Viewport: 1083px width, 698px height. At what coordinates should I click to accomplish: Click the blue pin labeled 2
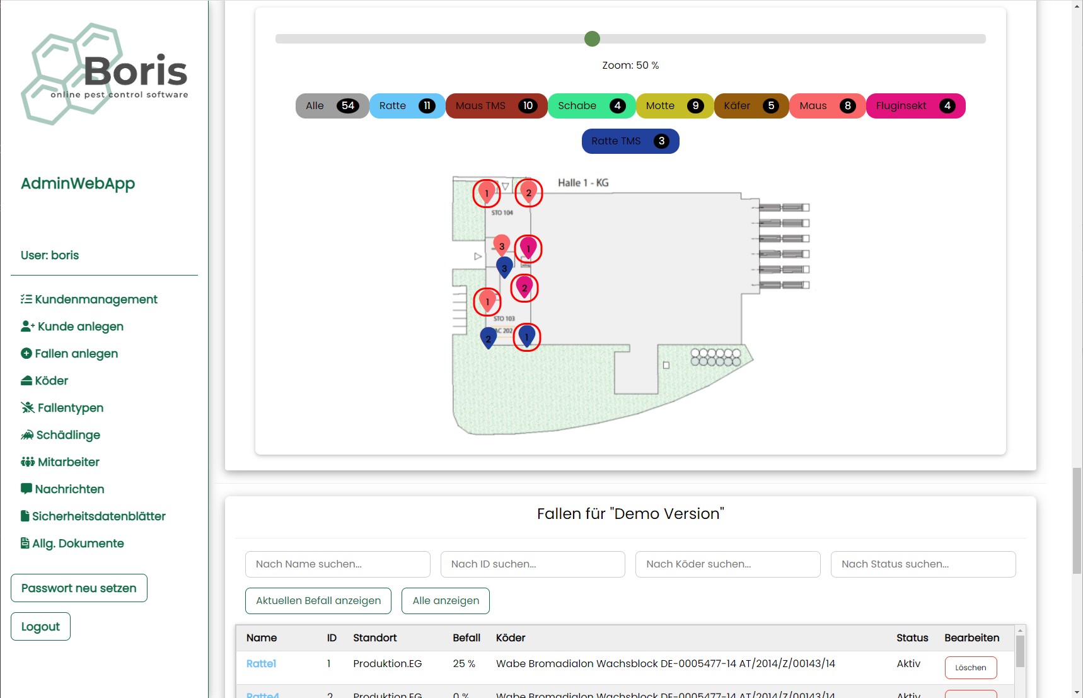pos(488,337)
